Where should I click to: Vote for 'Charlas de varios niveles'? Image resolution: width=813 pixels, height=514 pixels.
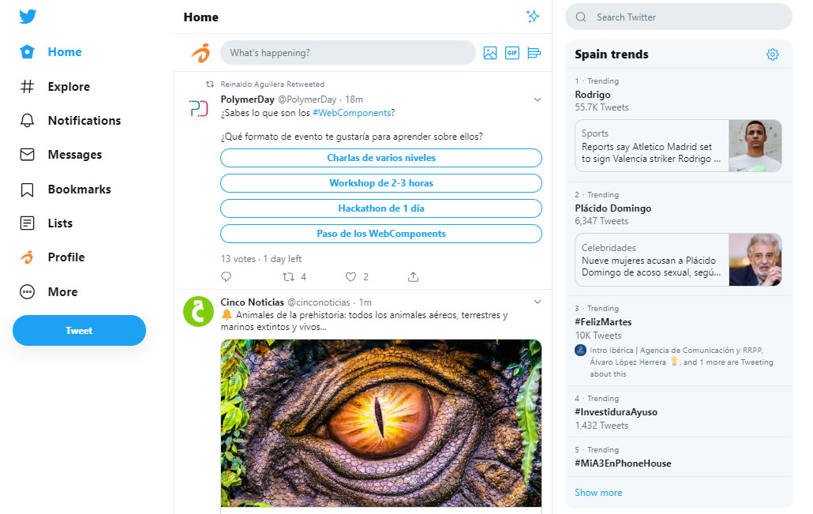380,157
